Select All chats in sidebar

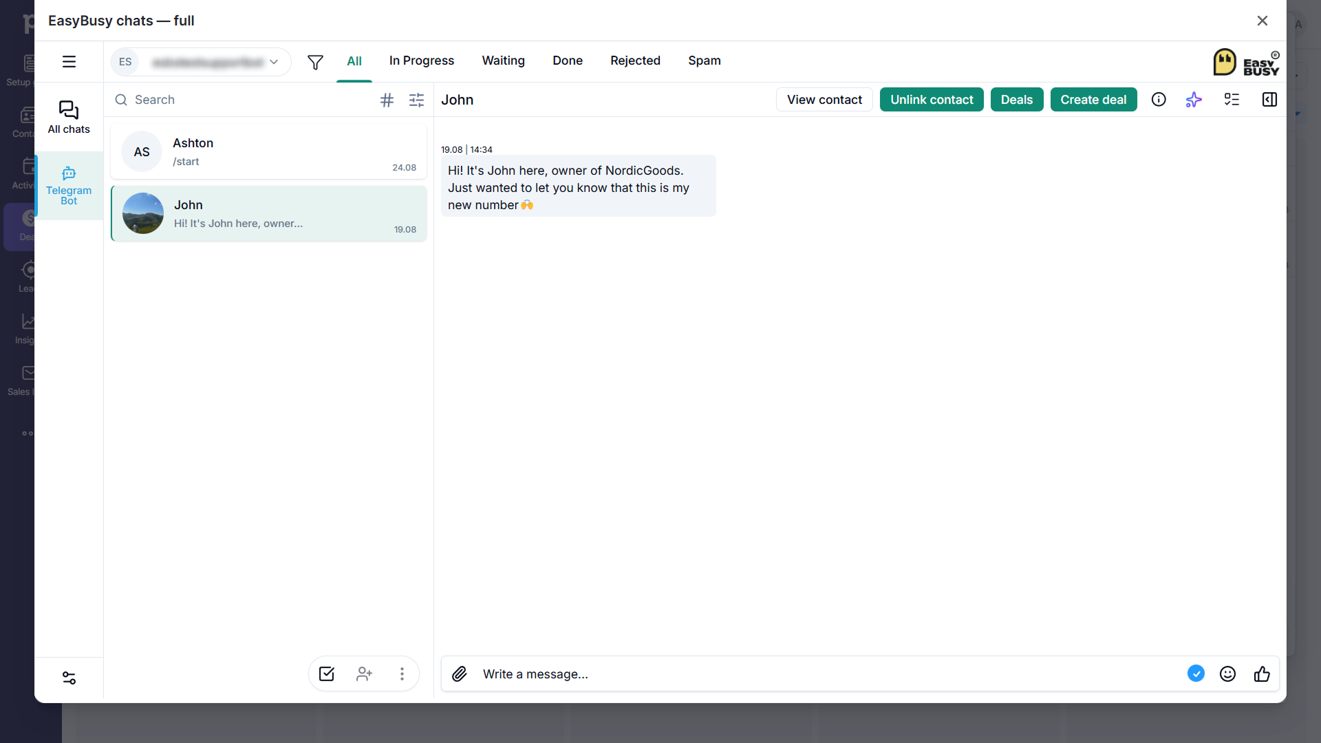point(69,117)
